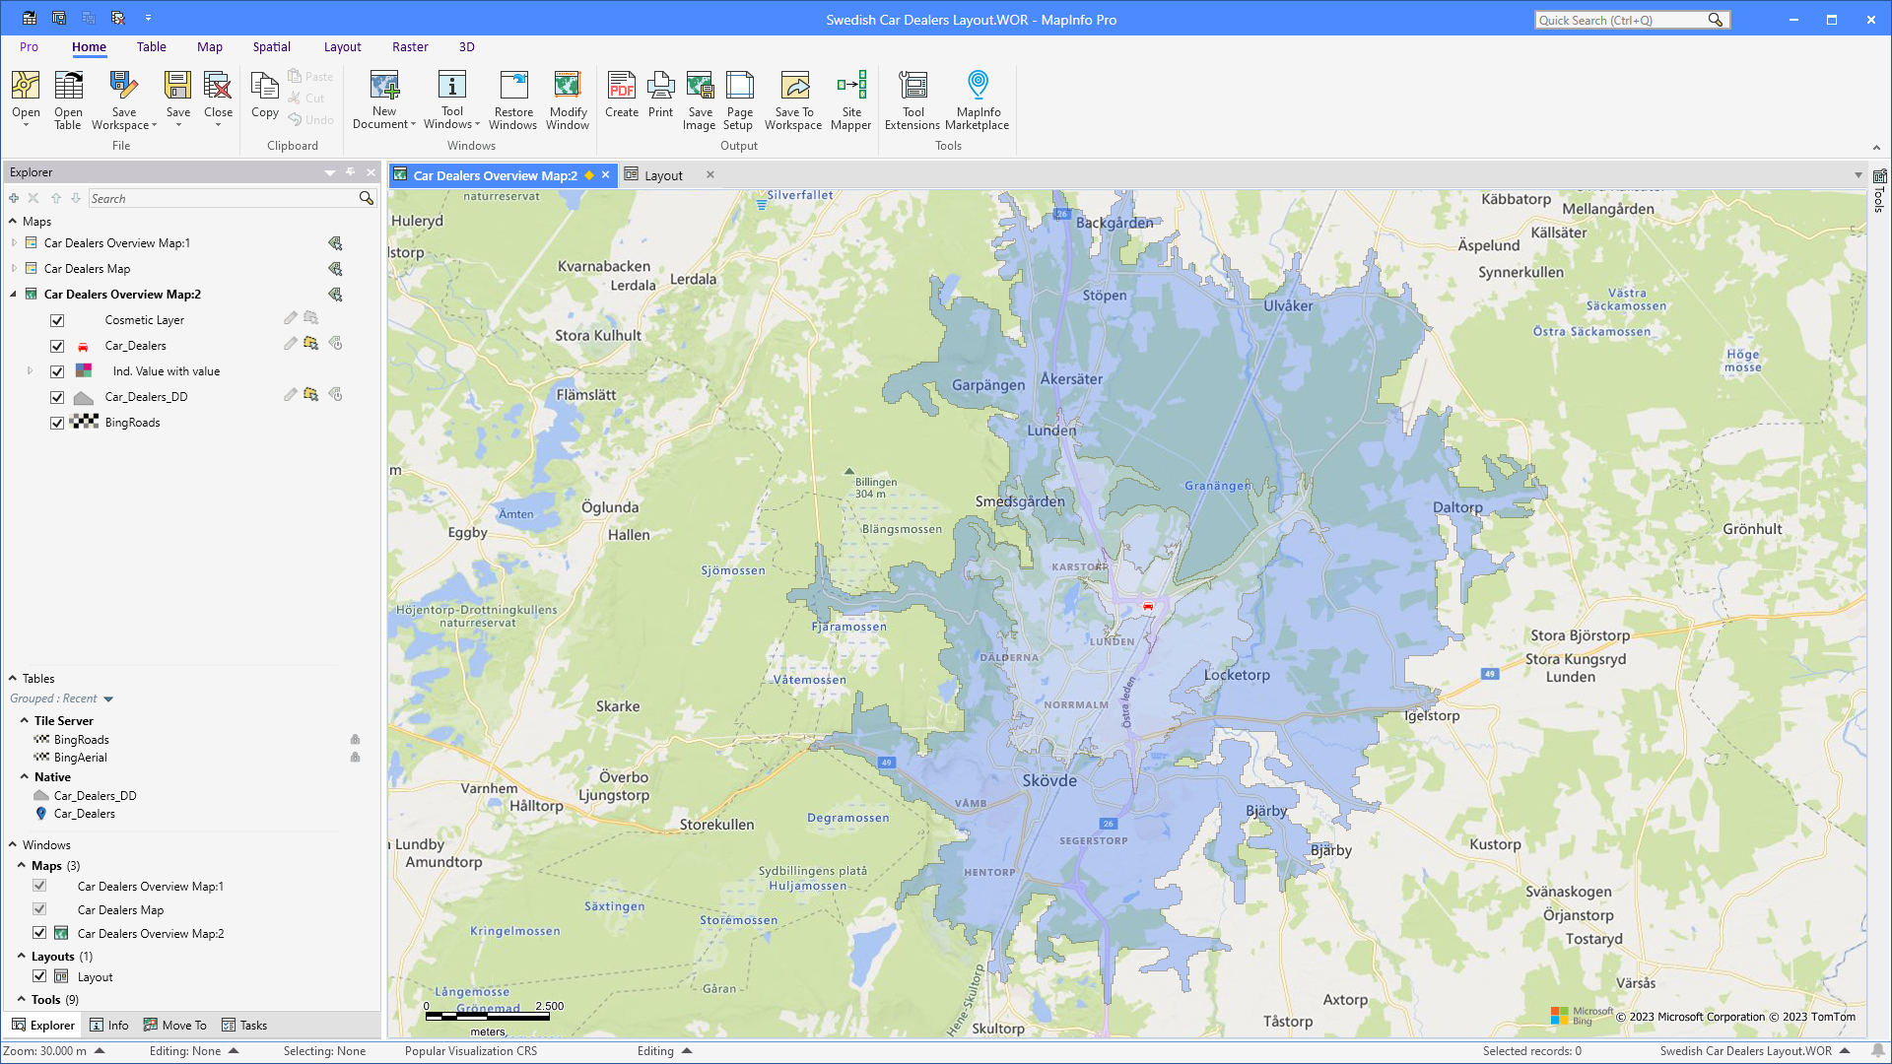
Task: Open Grouped : Recent dropdown
Action: [108, 698]
